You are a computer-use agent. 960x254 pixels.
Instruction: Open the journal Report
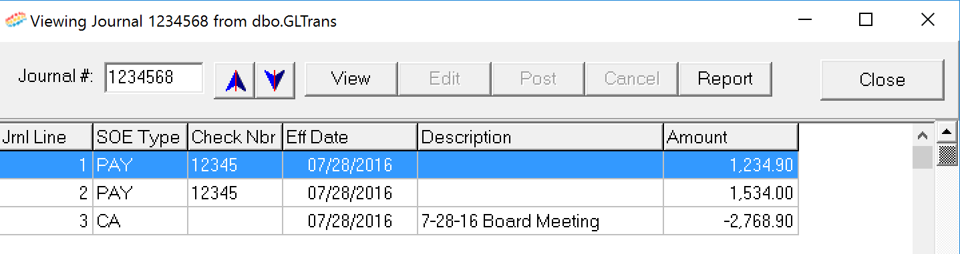[x=725, y=79]
